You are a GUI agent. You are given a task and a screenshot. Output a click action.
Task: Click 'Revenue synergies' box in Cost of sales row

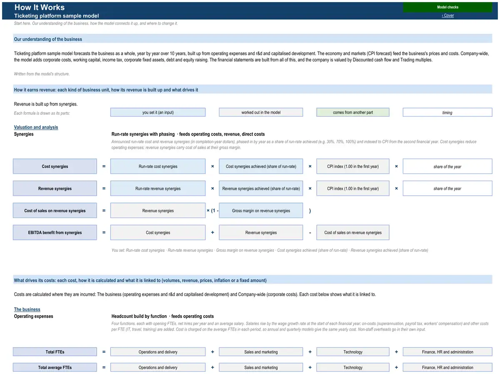coord(158,211)
